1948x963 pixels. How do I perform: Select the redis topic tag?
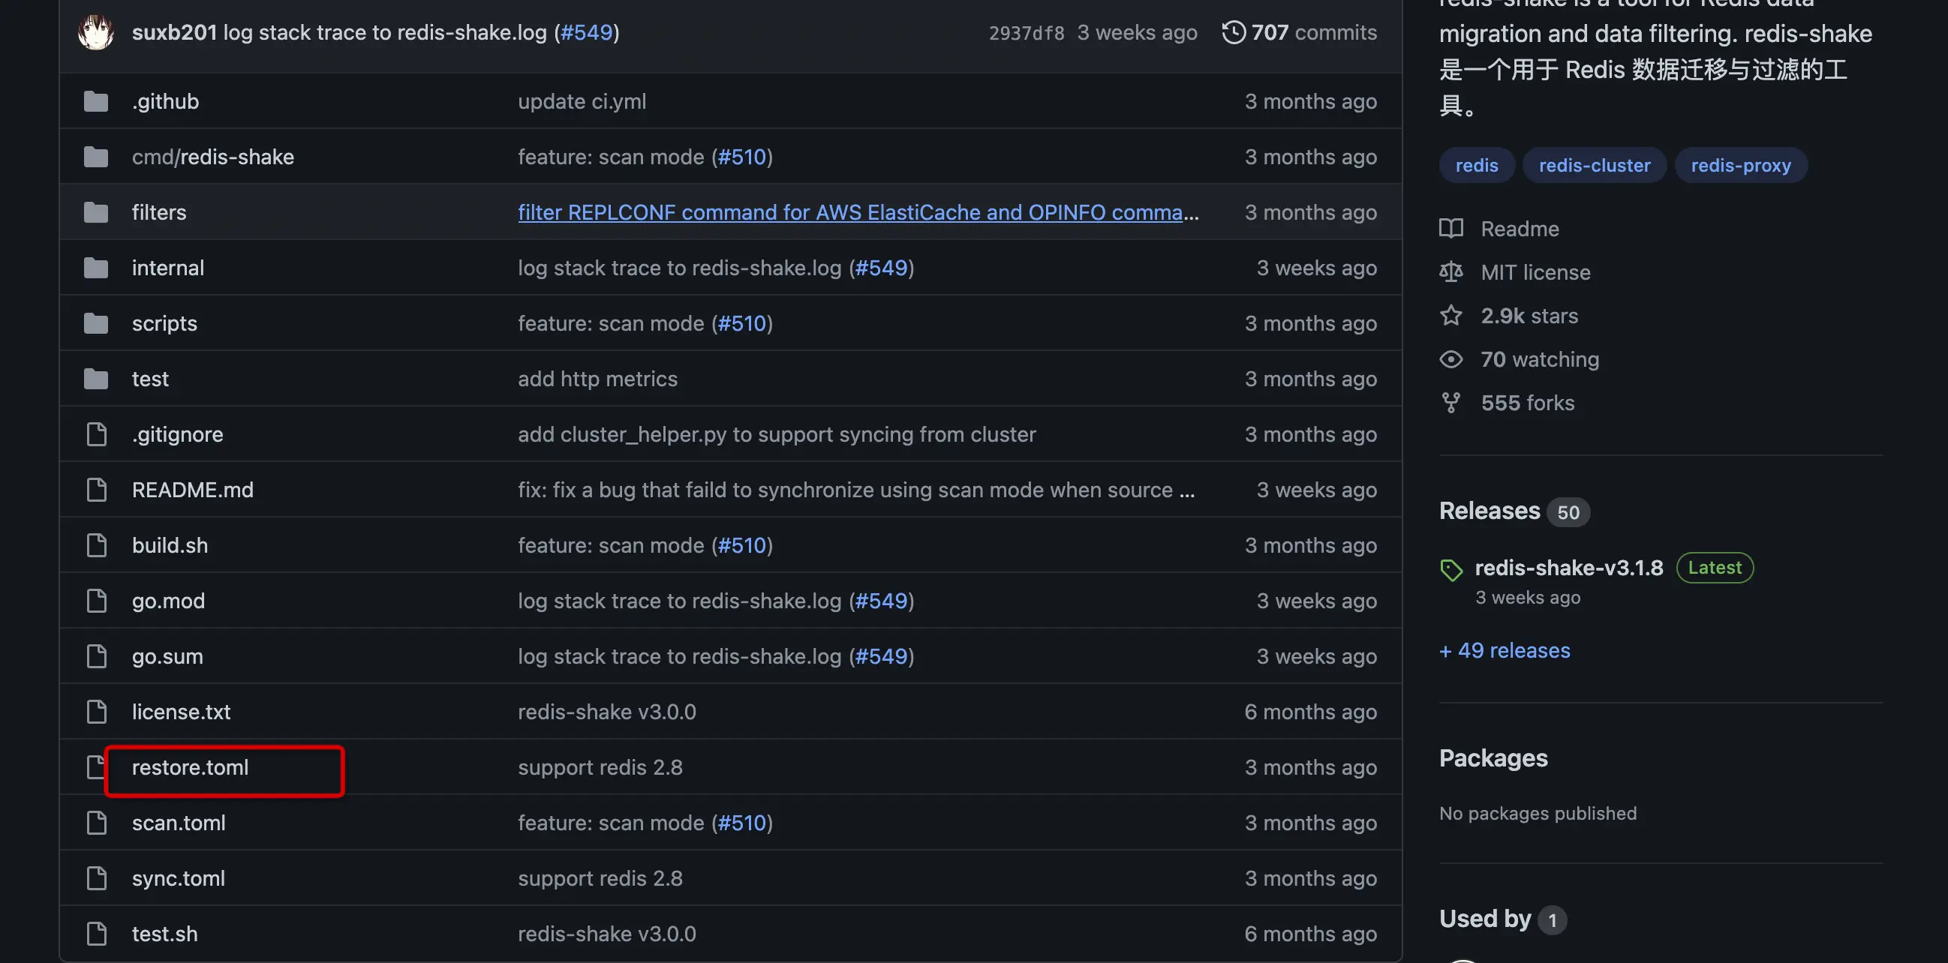(1476, 166)
